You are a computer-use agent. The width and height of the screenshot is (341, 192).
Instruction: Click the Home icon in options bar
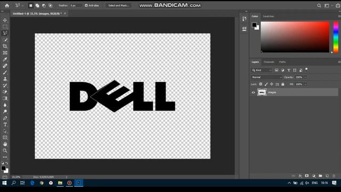click(x=7, y=6)
